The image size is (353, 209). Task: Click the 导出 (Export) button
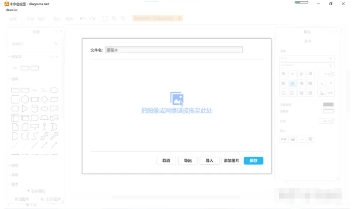click(x=188, y=161)
